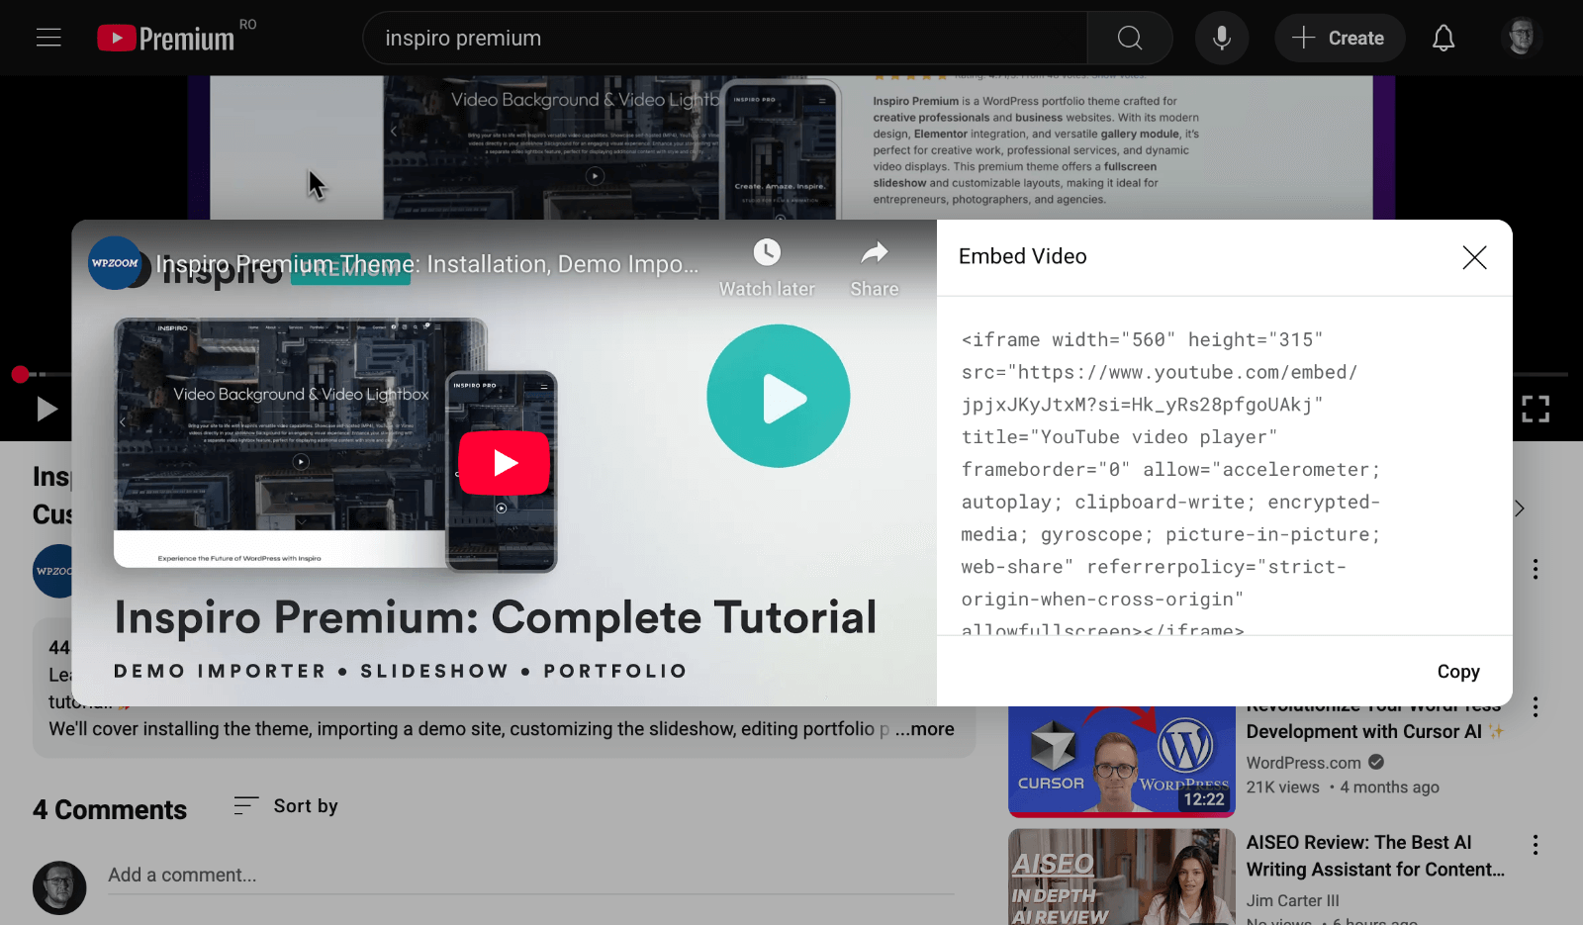Open the comments Sort by dropdown
Screen dimensions: 1583x925
285,806
